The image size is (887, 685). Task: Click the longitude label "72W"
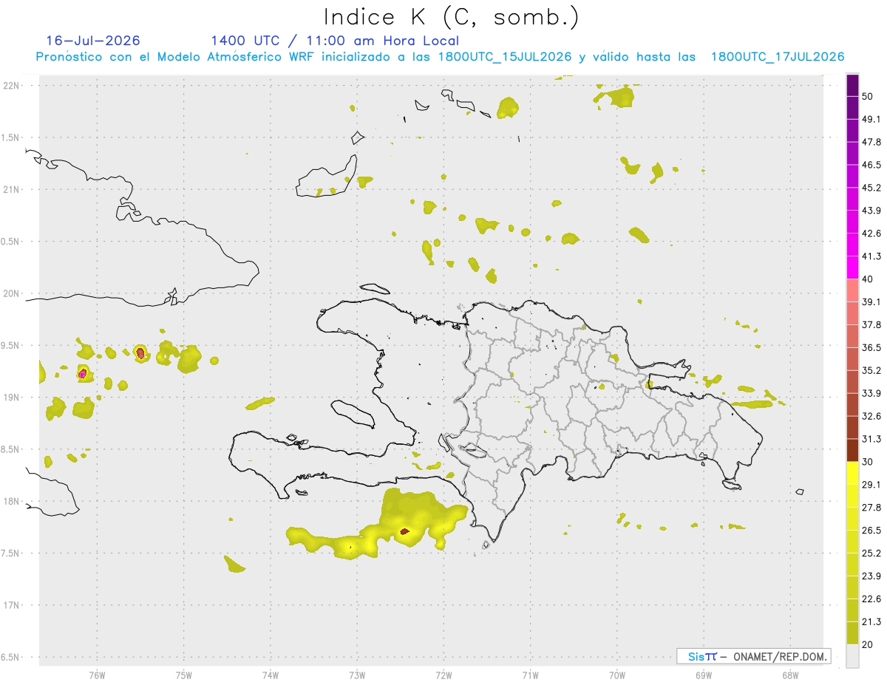point(443,675)
